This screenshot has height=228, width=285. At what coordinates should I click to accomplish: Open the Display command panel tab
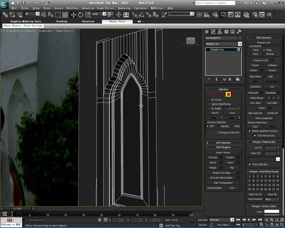click(233, 32)
